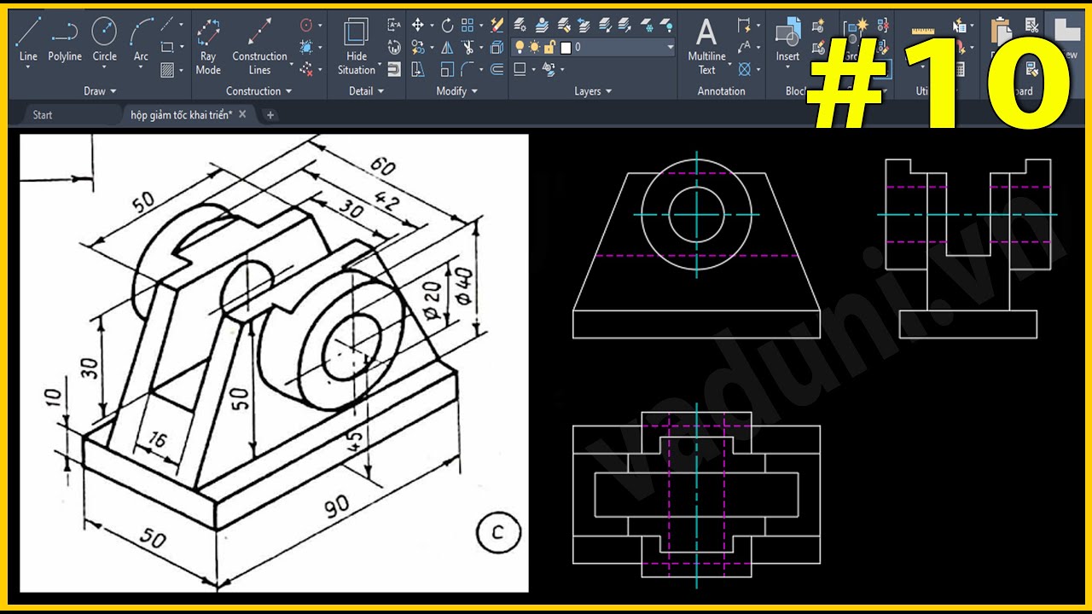Click the Rectangle tool icon in Draw panel
The height and width of the screenshot is (614, 1092).
167,47
